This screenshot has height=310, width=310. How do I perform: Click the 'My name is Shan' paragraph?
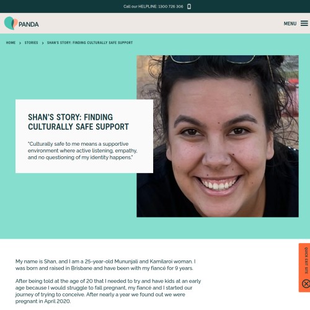[x=105, y=265]
